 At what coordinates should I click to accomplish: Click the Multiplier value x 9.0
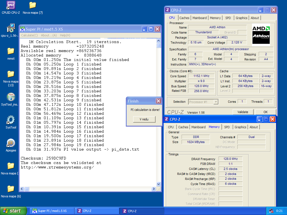tap(201, 81)
